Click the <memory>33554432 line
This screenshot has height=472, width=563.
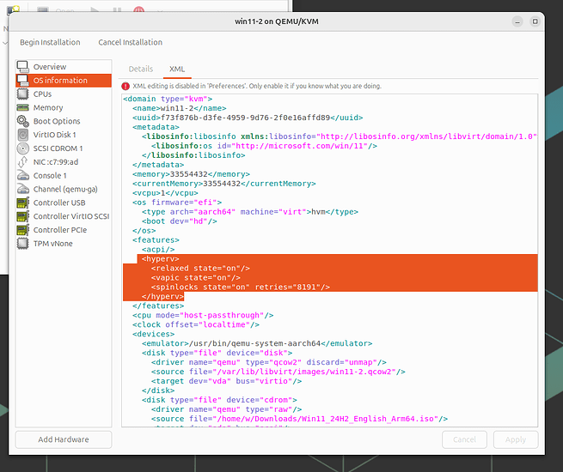click(x=191, y=174)
